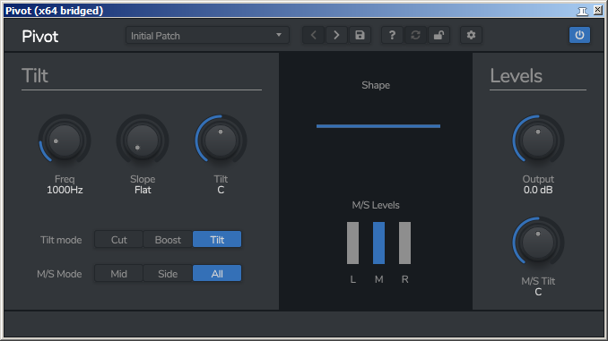Image resolution: width=608 pixels, height=341 pixels.
Task: Click the 0.0 dB output value
Action: pos(538,190)
